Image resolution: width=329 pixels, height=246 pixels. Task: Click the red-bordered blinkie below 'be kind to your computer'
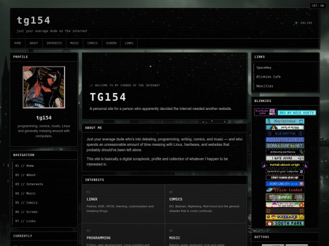tap(285, 177)
